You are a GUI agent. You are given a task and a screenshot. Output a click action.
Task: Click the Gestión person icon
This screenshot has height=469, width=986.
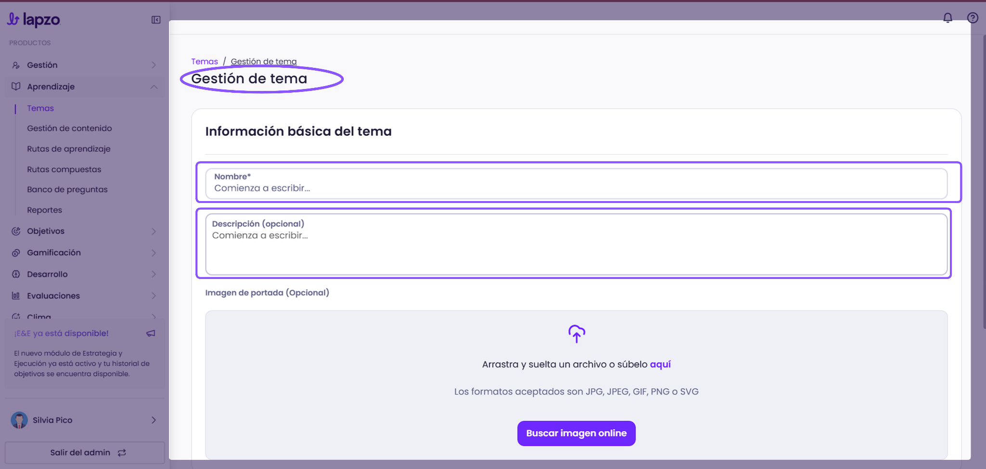[x=16, y=65]
